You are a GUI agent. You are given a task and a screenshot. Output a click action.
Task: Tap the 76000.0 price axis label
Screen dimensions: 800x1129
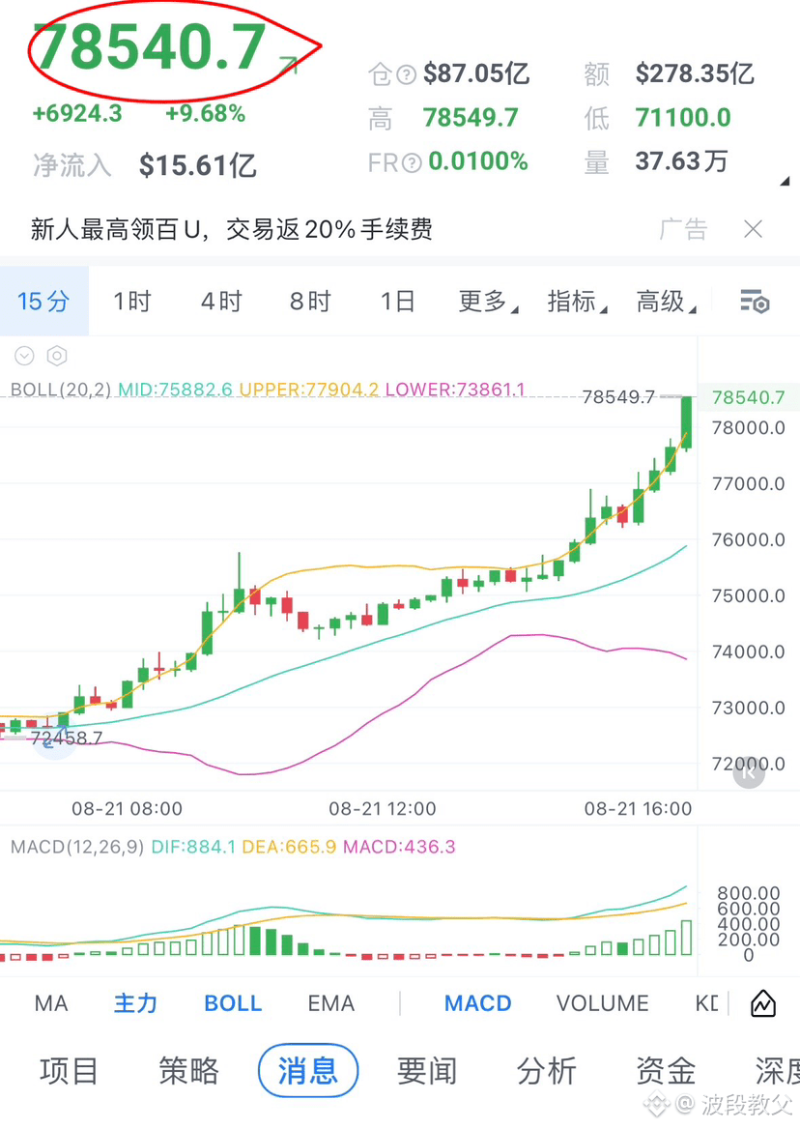point(748,540)
